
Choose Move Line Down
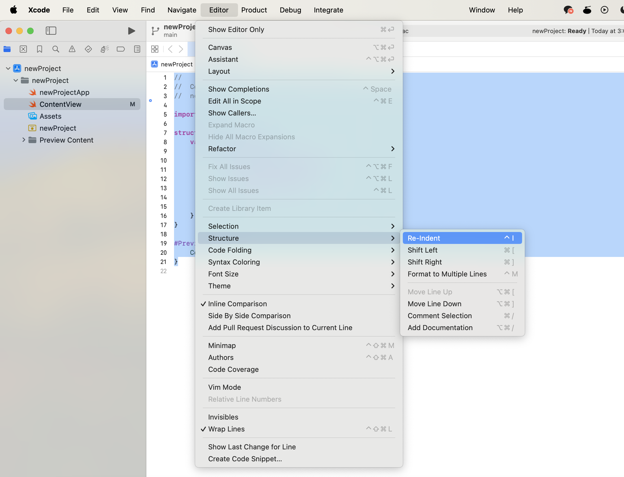tap(462, 304)
